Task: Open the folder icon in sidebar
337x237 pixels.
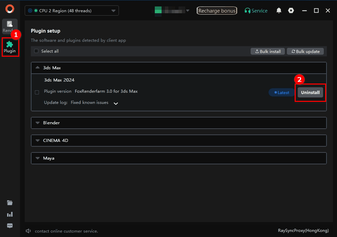Action: (x=10, y=203)
